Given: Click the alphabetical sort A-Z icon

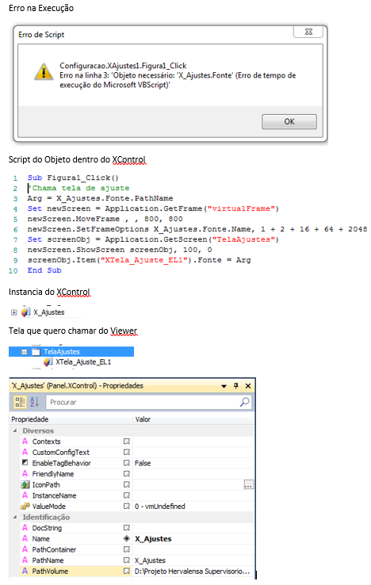Looking at the screenshot, I should 34,402.
